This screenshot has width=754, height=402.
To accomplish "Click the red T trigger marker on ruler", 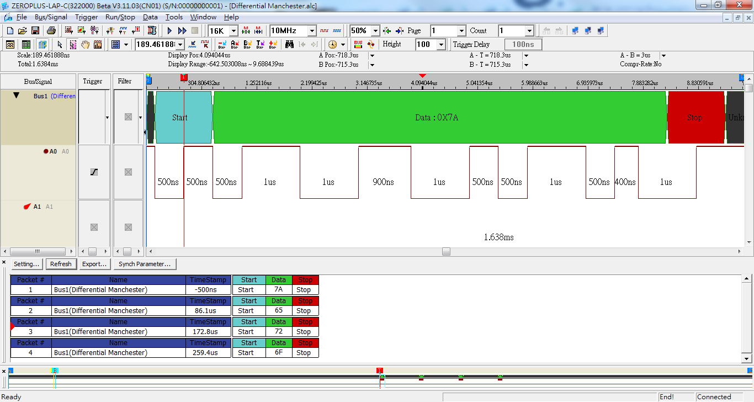I will 184,78.
